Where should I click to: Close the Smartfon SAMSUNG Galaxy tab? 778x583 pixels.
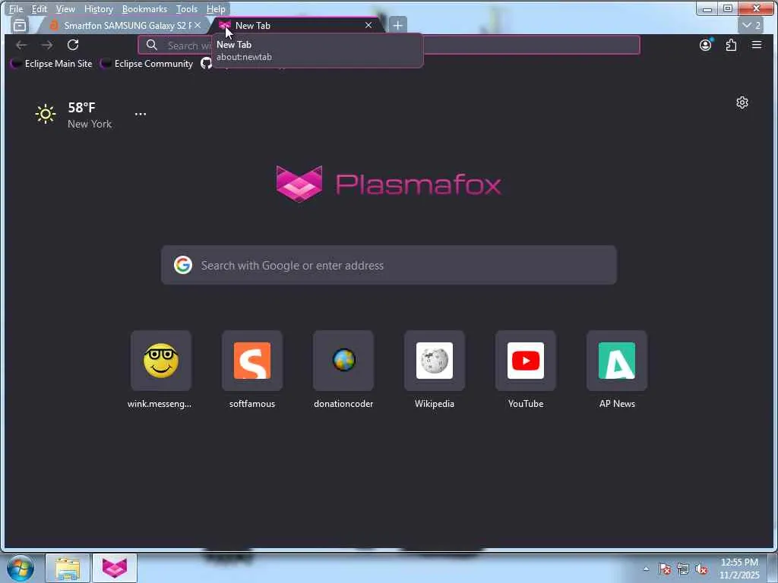pyautogui.click(x=198, y=25)
